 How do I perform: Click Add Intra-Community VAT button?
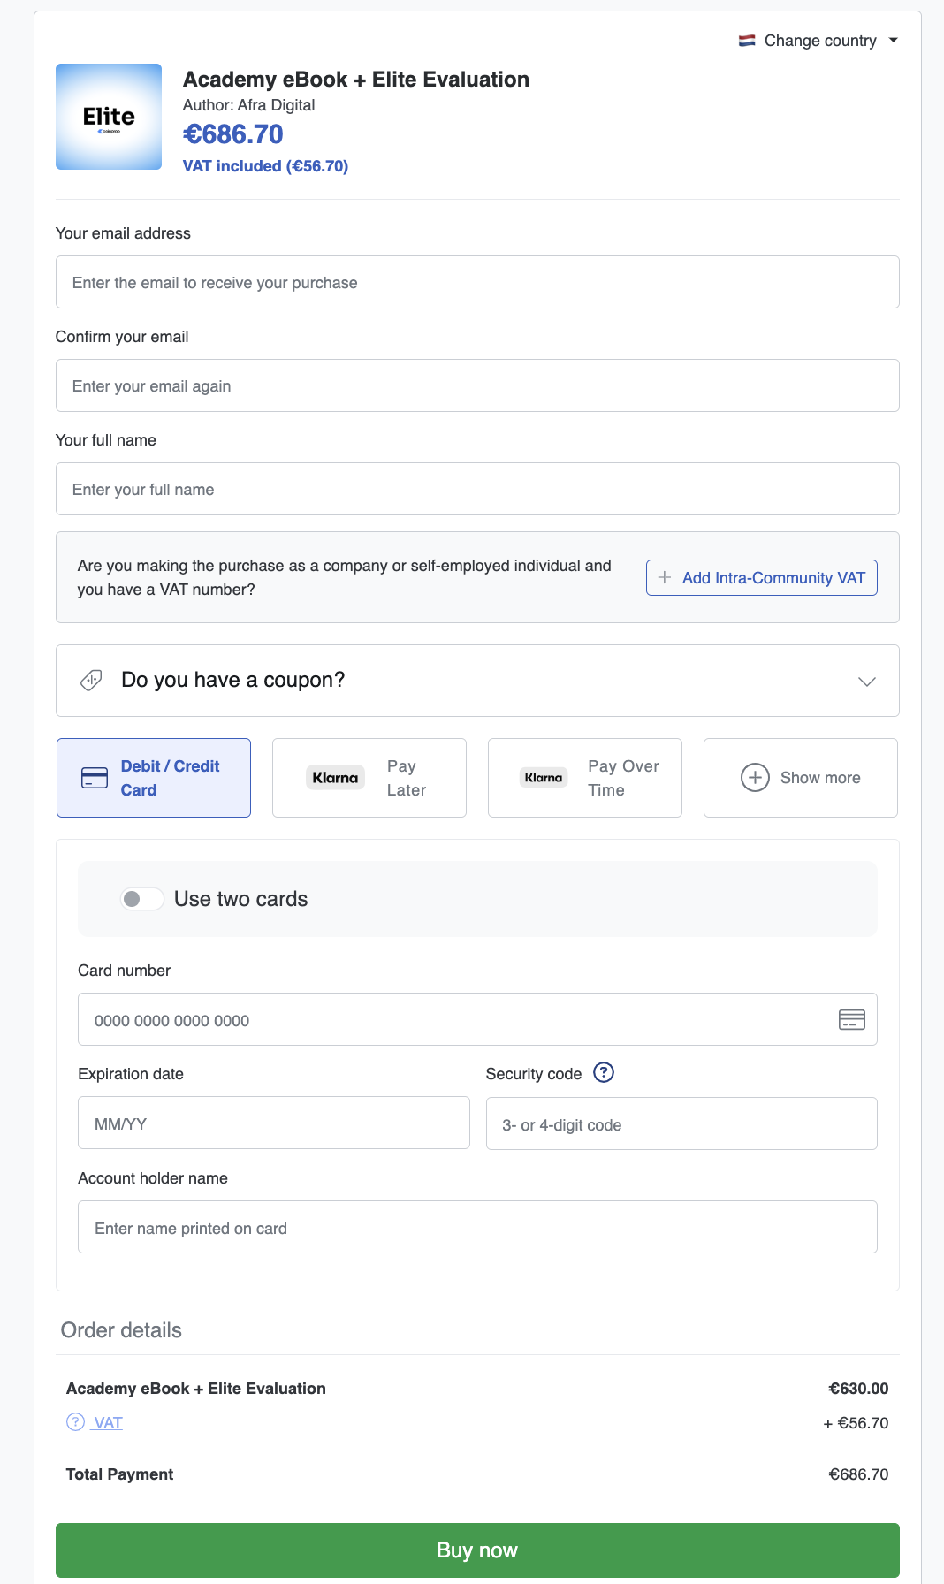tap(761, 578)
